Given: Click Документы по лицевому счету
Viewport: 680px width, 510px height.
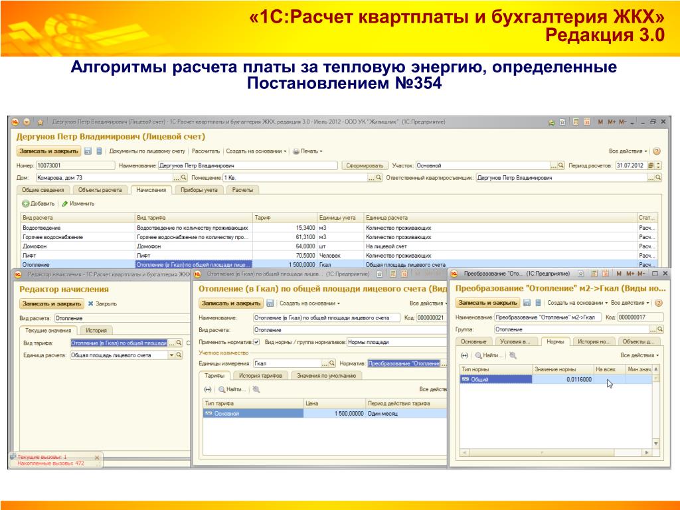Looking at the screenshot, I should point(147,151).
